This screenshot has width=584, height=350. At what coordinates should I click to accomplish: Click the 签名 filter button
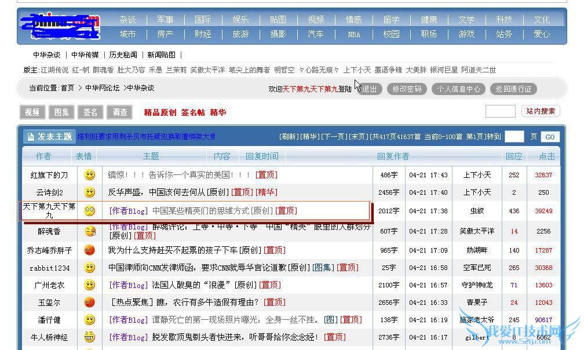[90, 112]
